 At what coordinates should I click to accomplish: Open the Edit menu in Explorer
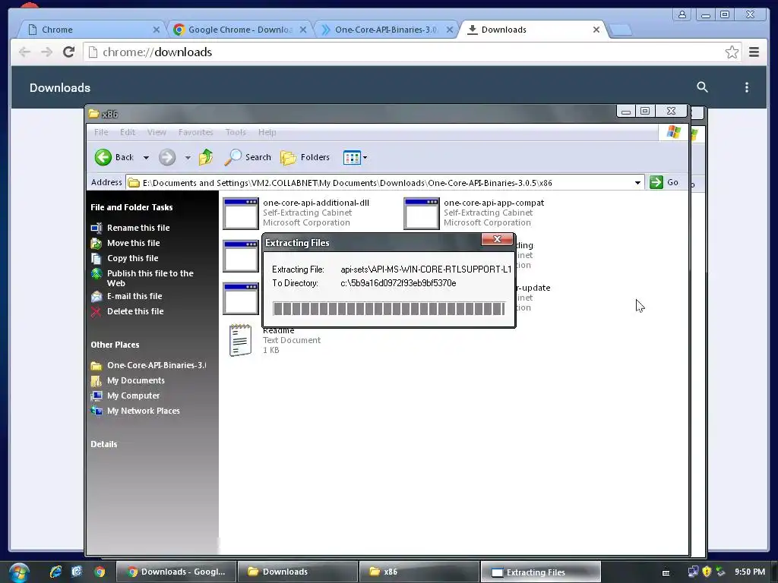[x=128, y=132]
